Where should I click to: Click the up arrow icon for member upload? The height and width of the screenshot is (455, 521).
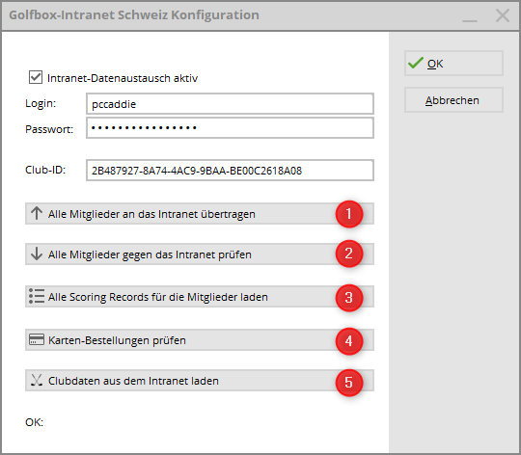(x=37, y=213)
